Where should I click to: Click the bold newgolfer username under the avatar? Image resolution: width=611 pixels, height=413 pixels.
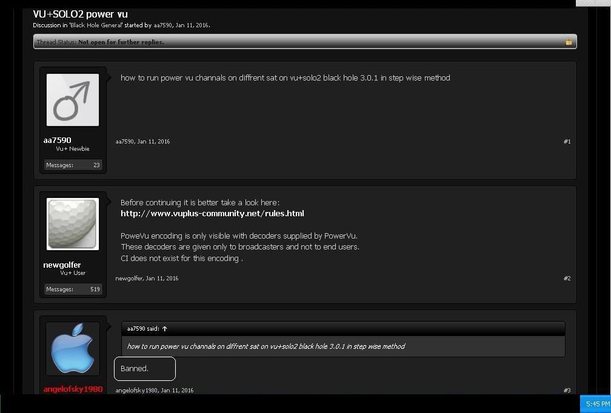pyautogui.click(x=62, y=265)
